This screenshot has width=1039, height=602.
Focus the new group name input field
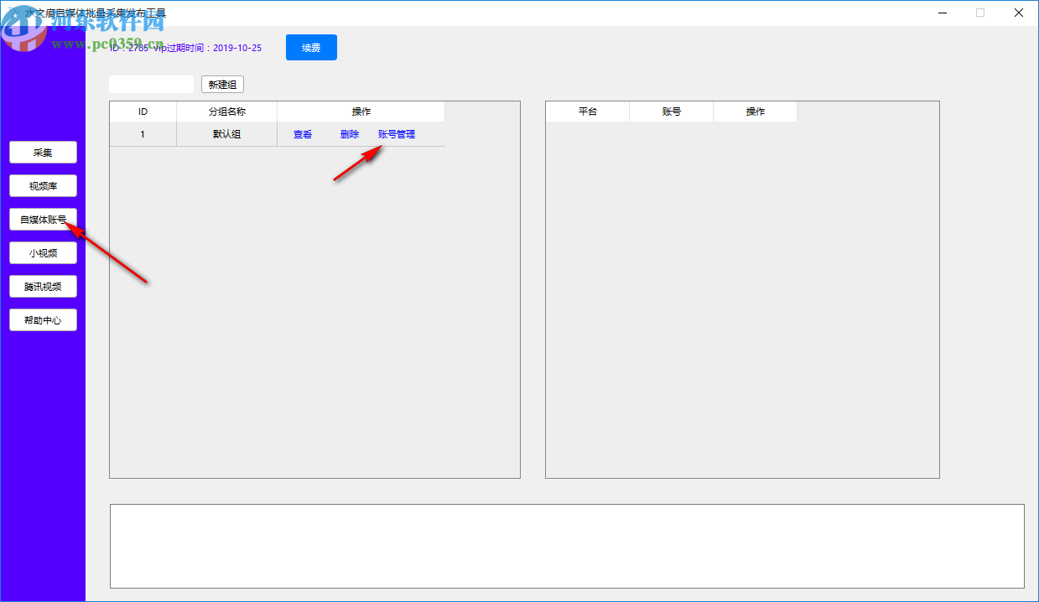coord(151,85)
